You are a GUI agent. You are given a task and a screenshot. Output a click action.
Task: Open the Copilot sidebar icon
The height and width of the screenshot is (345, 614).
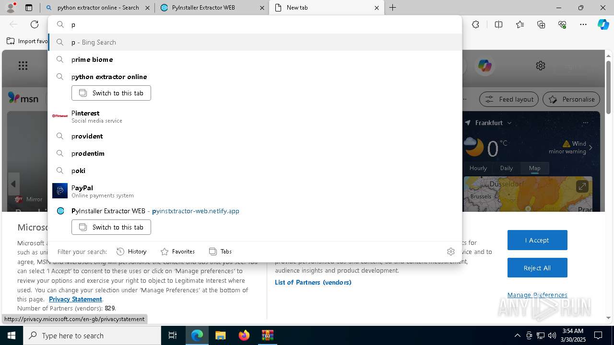pos(603,24)
